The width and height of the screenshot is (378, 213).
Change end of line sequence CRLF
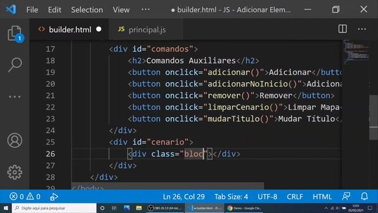[295, 196]
